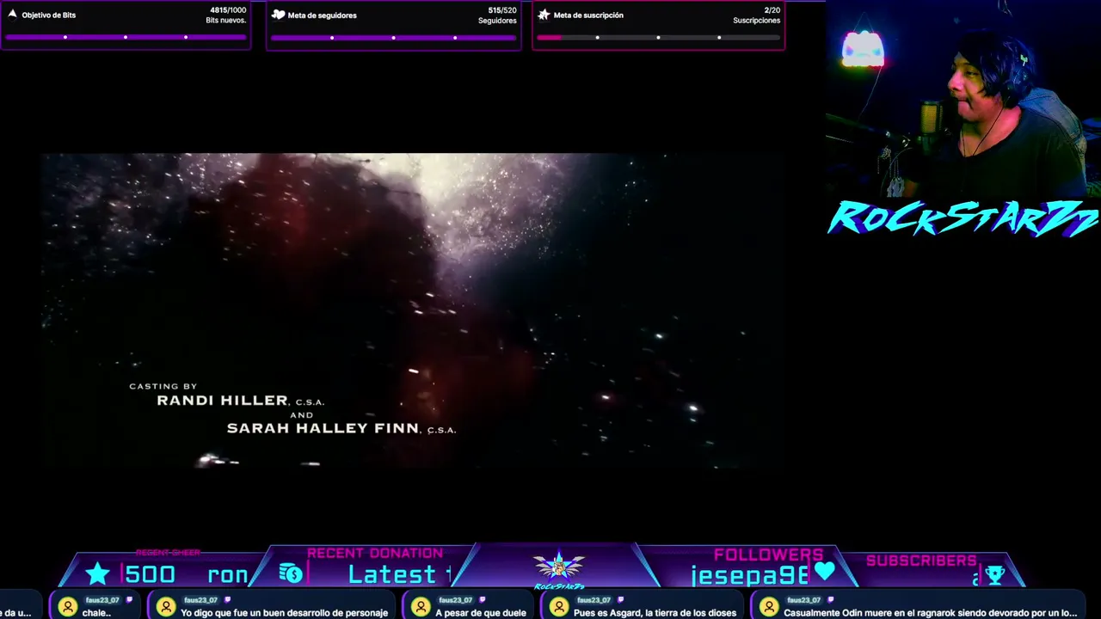Click the chat badge above 'A pesar de que duele'

[x=483, y=600]
